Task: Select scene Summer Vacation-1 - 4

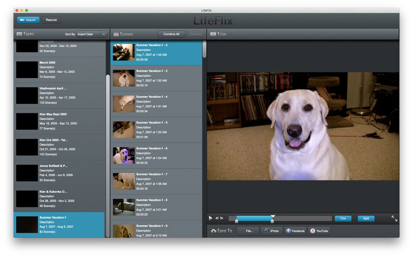Action: 156,104
